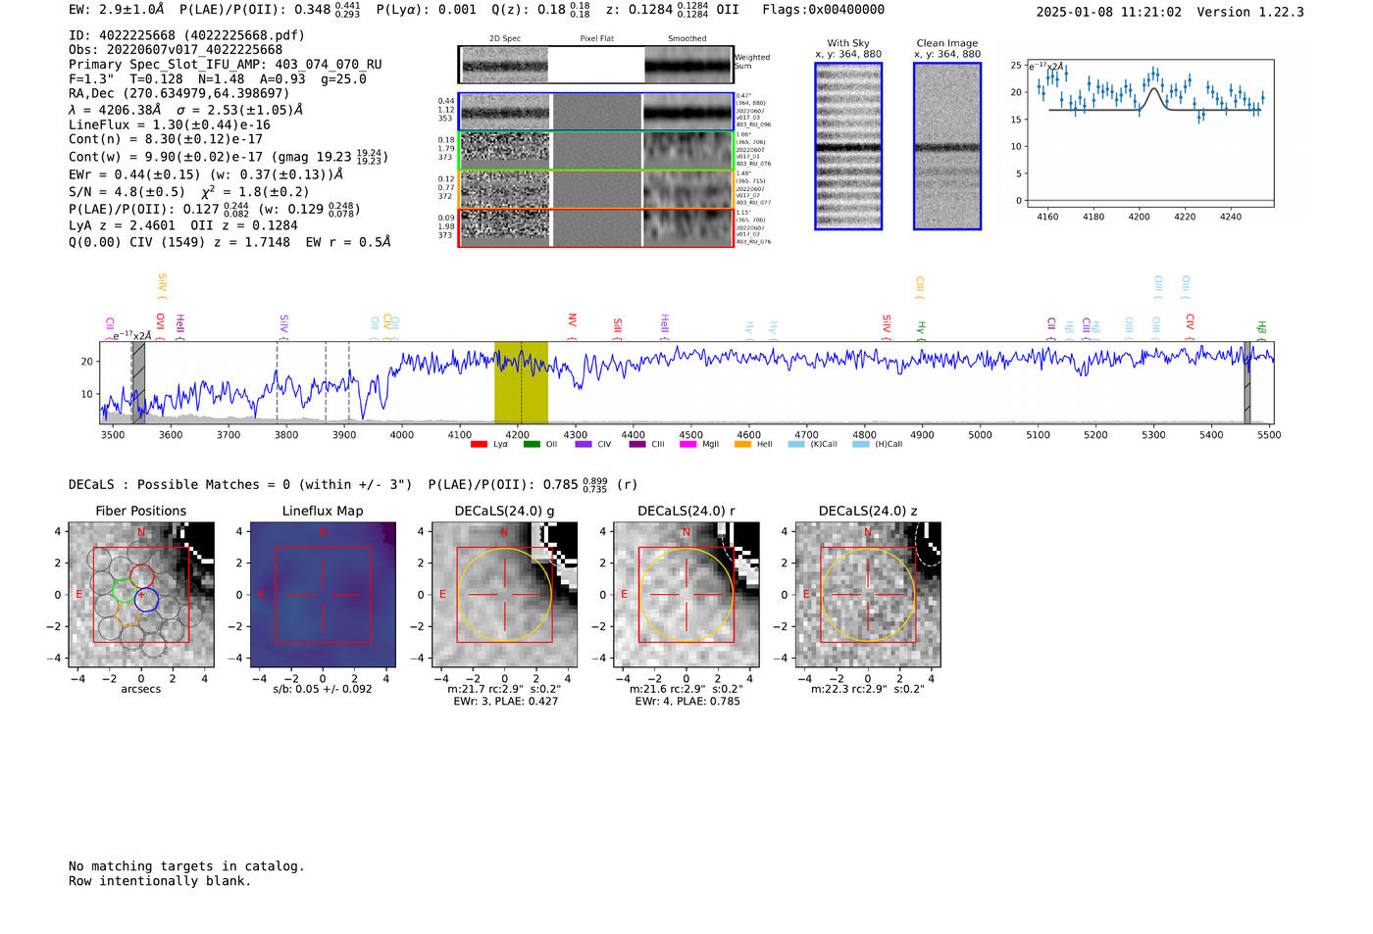Open the DECaLS z-band cutout

click(868, 595)
